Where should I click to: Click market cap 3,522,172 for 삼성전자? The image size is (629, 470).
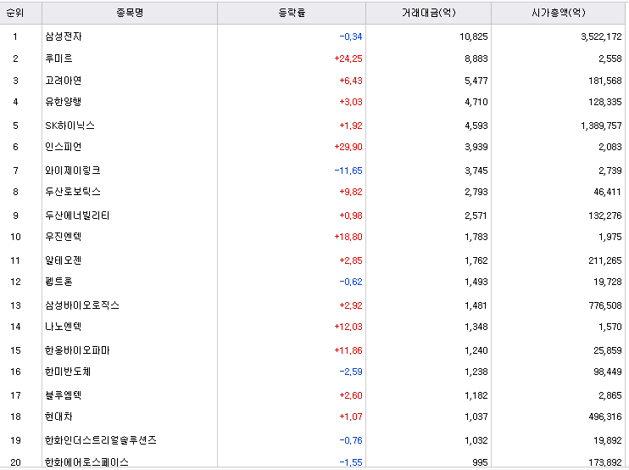(x=601, y=36)
